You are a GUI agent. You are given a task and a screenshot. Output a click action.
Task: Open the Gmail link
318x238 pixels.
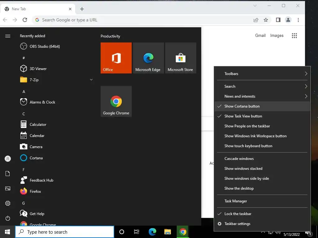(x=260, y=35)
